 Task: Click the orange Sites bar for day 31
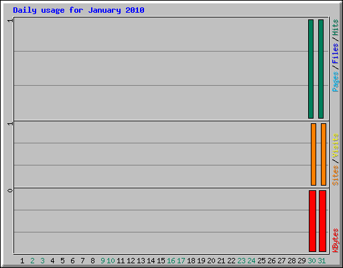[x=324, y=154]
